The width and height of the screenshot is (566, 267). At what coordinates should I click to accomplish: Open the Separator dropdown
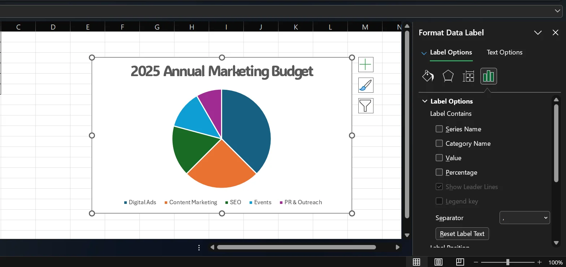524,218
